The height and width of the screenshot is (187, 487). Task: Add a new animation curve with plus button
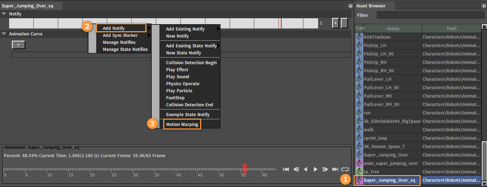point(19,45)
